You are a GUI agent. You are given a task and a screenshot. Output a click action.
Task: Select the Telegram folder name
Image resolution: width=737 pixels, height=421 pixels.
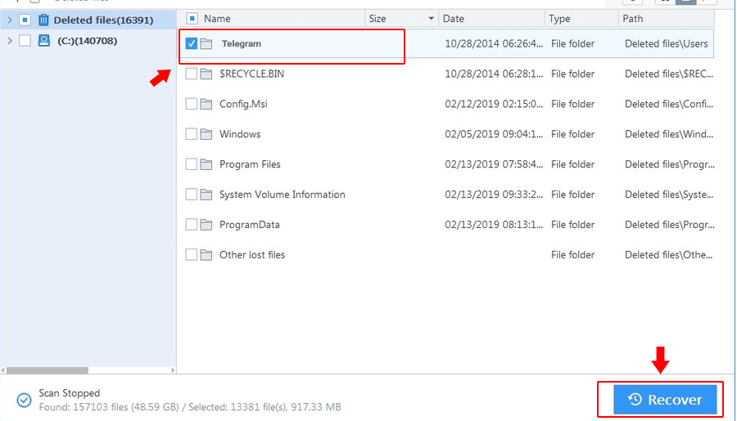pyautogui.click(x=241, y=43)
